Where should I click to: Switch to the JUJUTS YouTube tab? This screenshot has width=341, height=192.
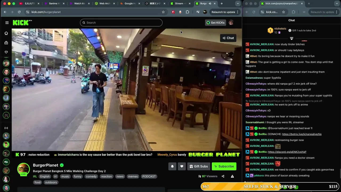(29, 3)
